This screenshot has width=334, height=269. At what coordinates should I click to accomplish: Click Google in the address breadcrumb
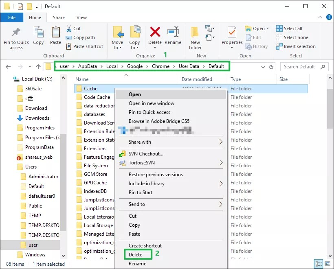pos(135,66)
